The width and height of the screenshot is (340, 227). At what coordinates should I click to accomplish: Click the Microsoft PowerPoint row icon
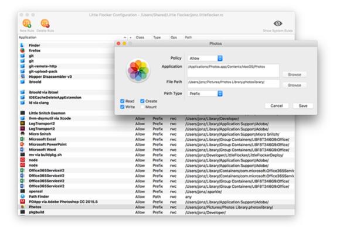coord(22,145)
